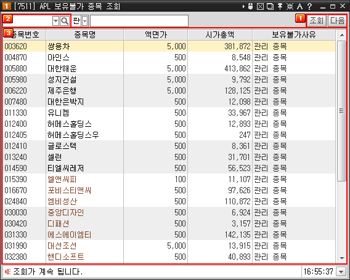The width and height of the screenshot is (350, 280).
Task: Select the 대한해운 stock name
Action: [62, 68]
